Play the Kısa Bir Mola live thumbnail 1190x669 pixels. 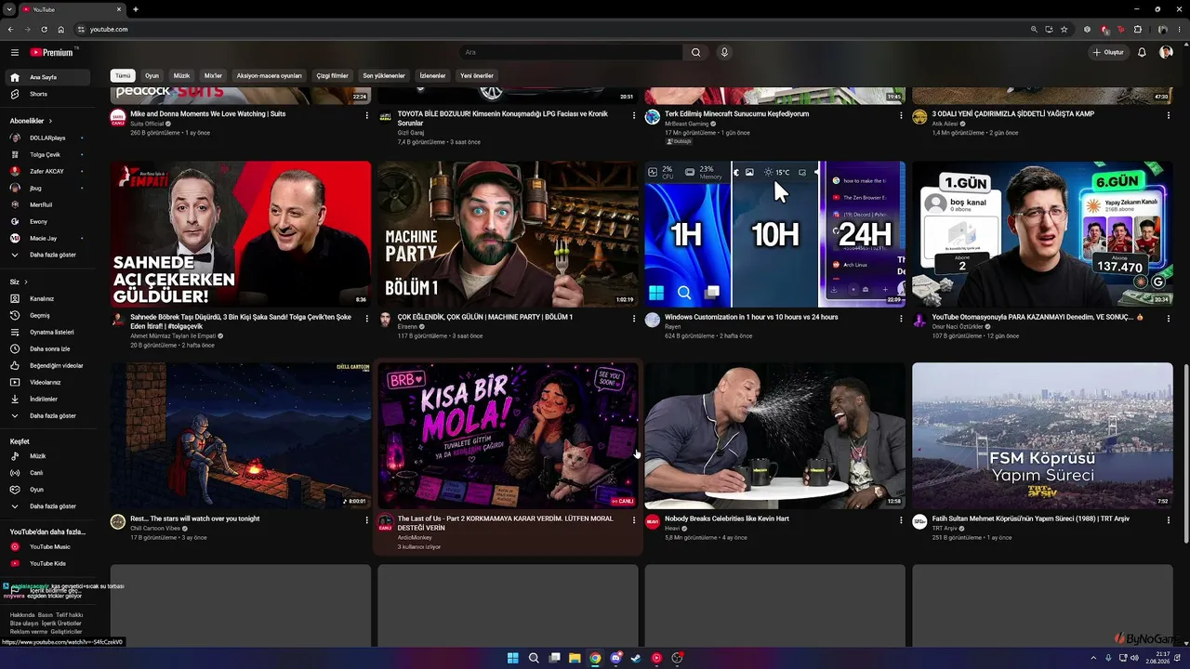coord(508,436)
